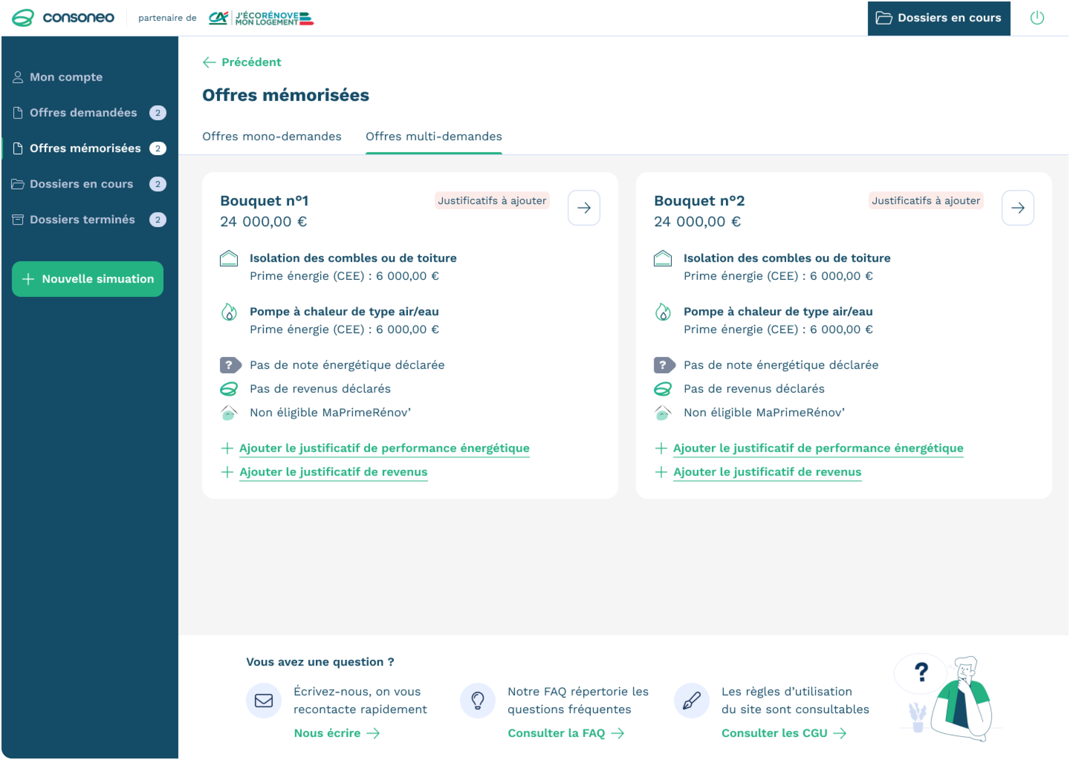This screenshot has height=760, width=1070.
Task: Open Bouquet n°2 details arrow
Action: (1017, 208)
